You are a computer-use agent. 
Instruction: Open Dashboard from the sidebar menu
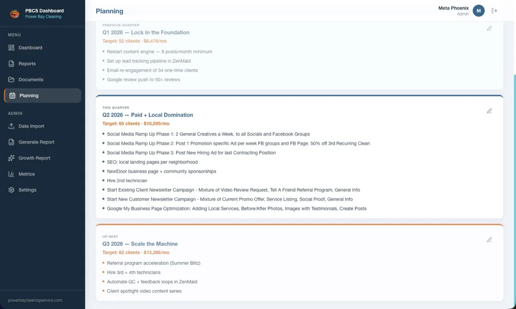(x=43, y=48)
